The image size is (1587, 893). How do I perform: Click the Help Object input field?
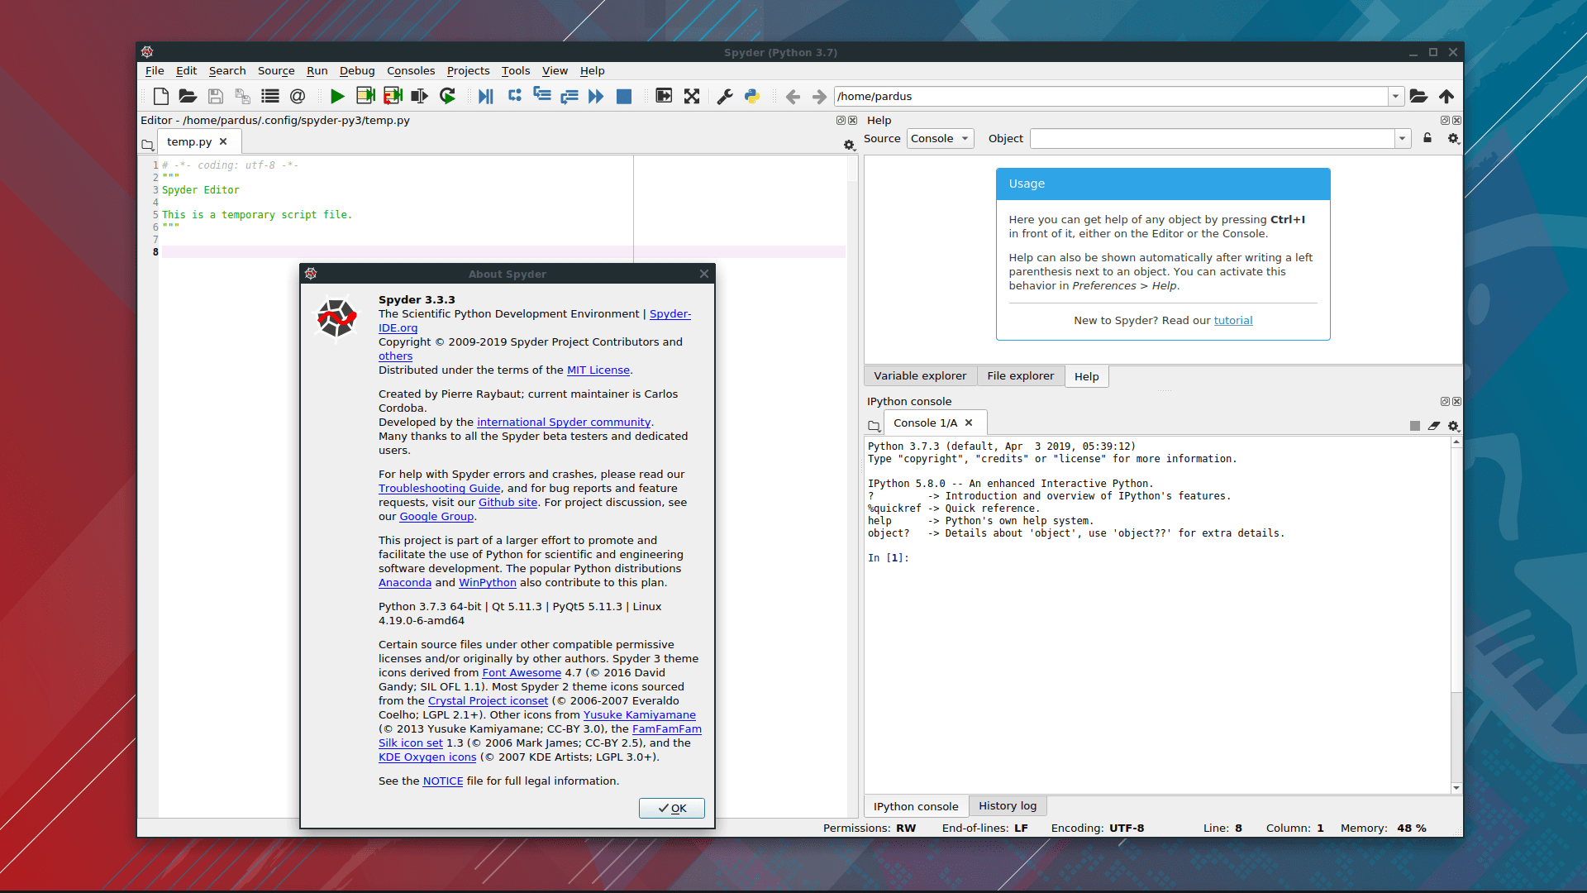coord(1212,138)
